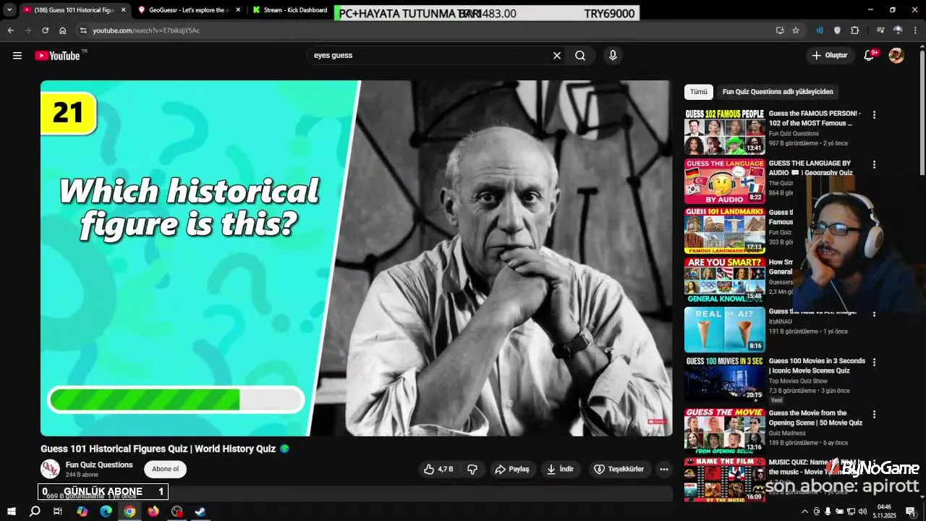
Task: Select the Tümü filter chip
Action: pyautogui.click(x=699, y=92)
